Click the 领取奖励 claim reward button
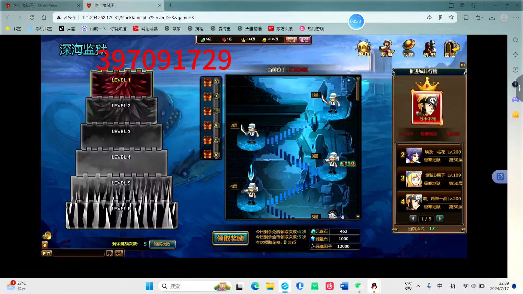Viewport: 523px width, 294px height. tap(230, 238)
